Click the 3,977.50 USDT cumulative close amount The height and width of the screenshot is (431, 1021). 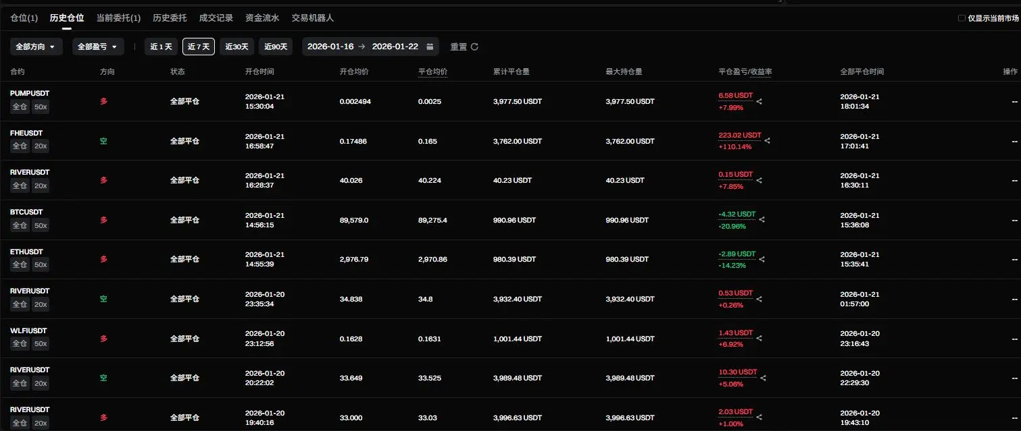pos(518,101)
